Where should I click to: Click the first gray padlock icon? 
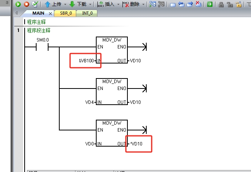pyautogui.click(x=221, y=5)
